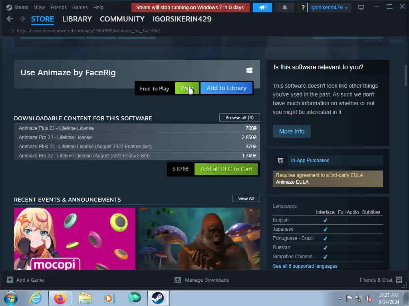Screen dimensions: 409x306
Task: Go forward with the right arrow
Action: 22,19
